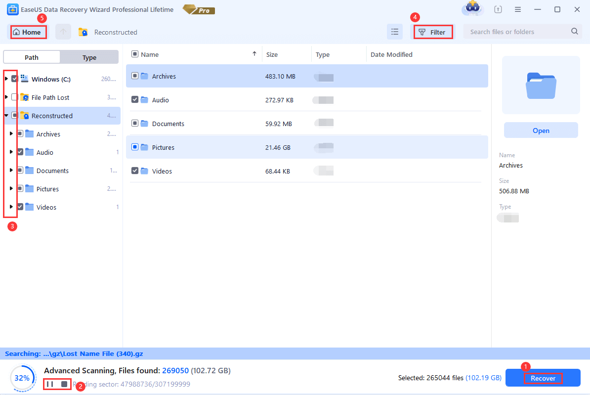Click the upgrade/share icon in title bar
This screenshot has width=590, height=395.
498,9
